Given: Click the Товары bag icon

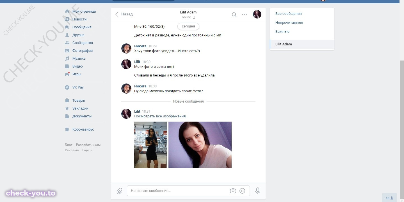Looking at the screenshot, I should point(67,100).
